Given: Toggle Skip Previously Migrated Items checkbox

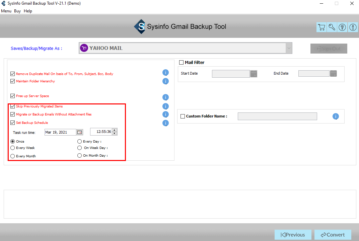Looking at the screenshot, I should tap(13, 106).
